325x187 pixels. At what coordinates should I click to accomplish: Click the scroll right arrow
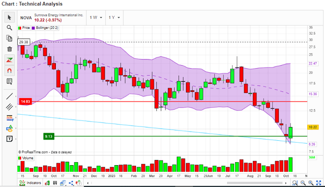click(x=285, y=183)
